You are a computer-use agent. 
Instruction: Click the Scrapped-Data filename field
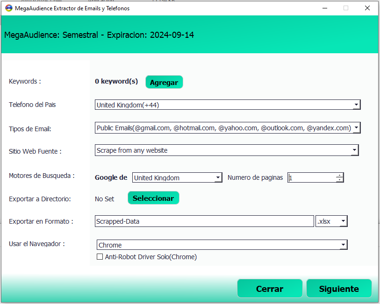pos(204,221)
